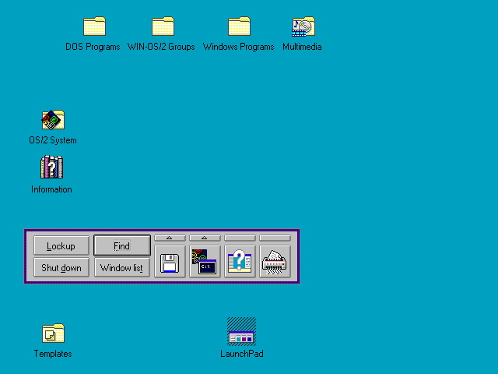This screenshot has height=374, width=498.
Task: Click the Shut down button
Action: point(61,267)
